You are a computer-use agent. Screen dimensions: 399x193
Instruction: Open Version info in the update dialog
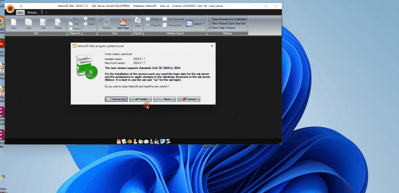click(116, 99)
